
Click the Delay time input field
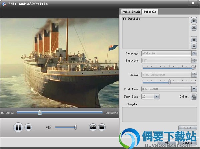[x=166, y=75]
